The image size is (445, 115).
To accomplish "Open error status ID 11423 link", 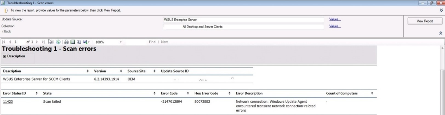I will [8, 102].
